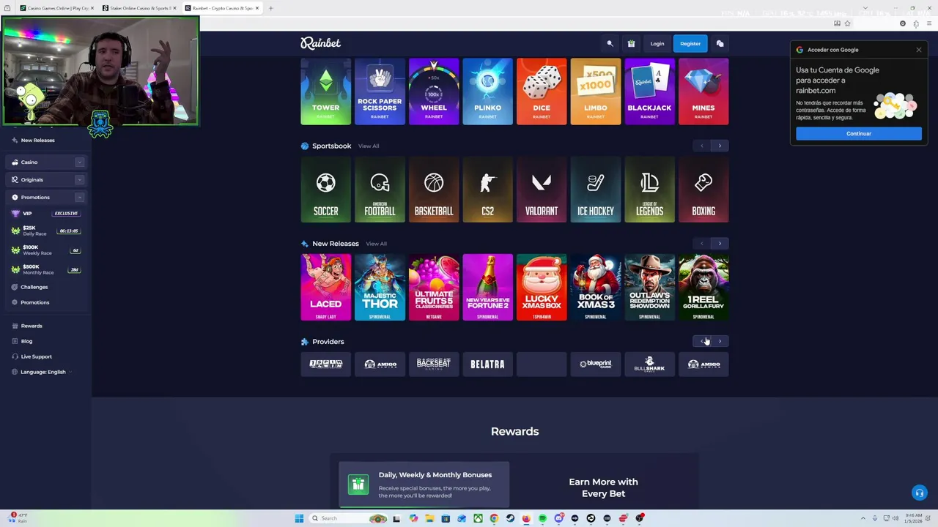Select the Bullshark provider

tap(649, 364)
